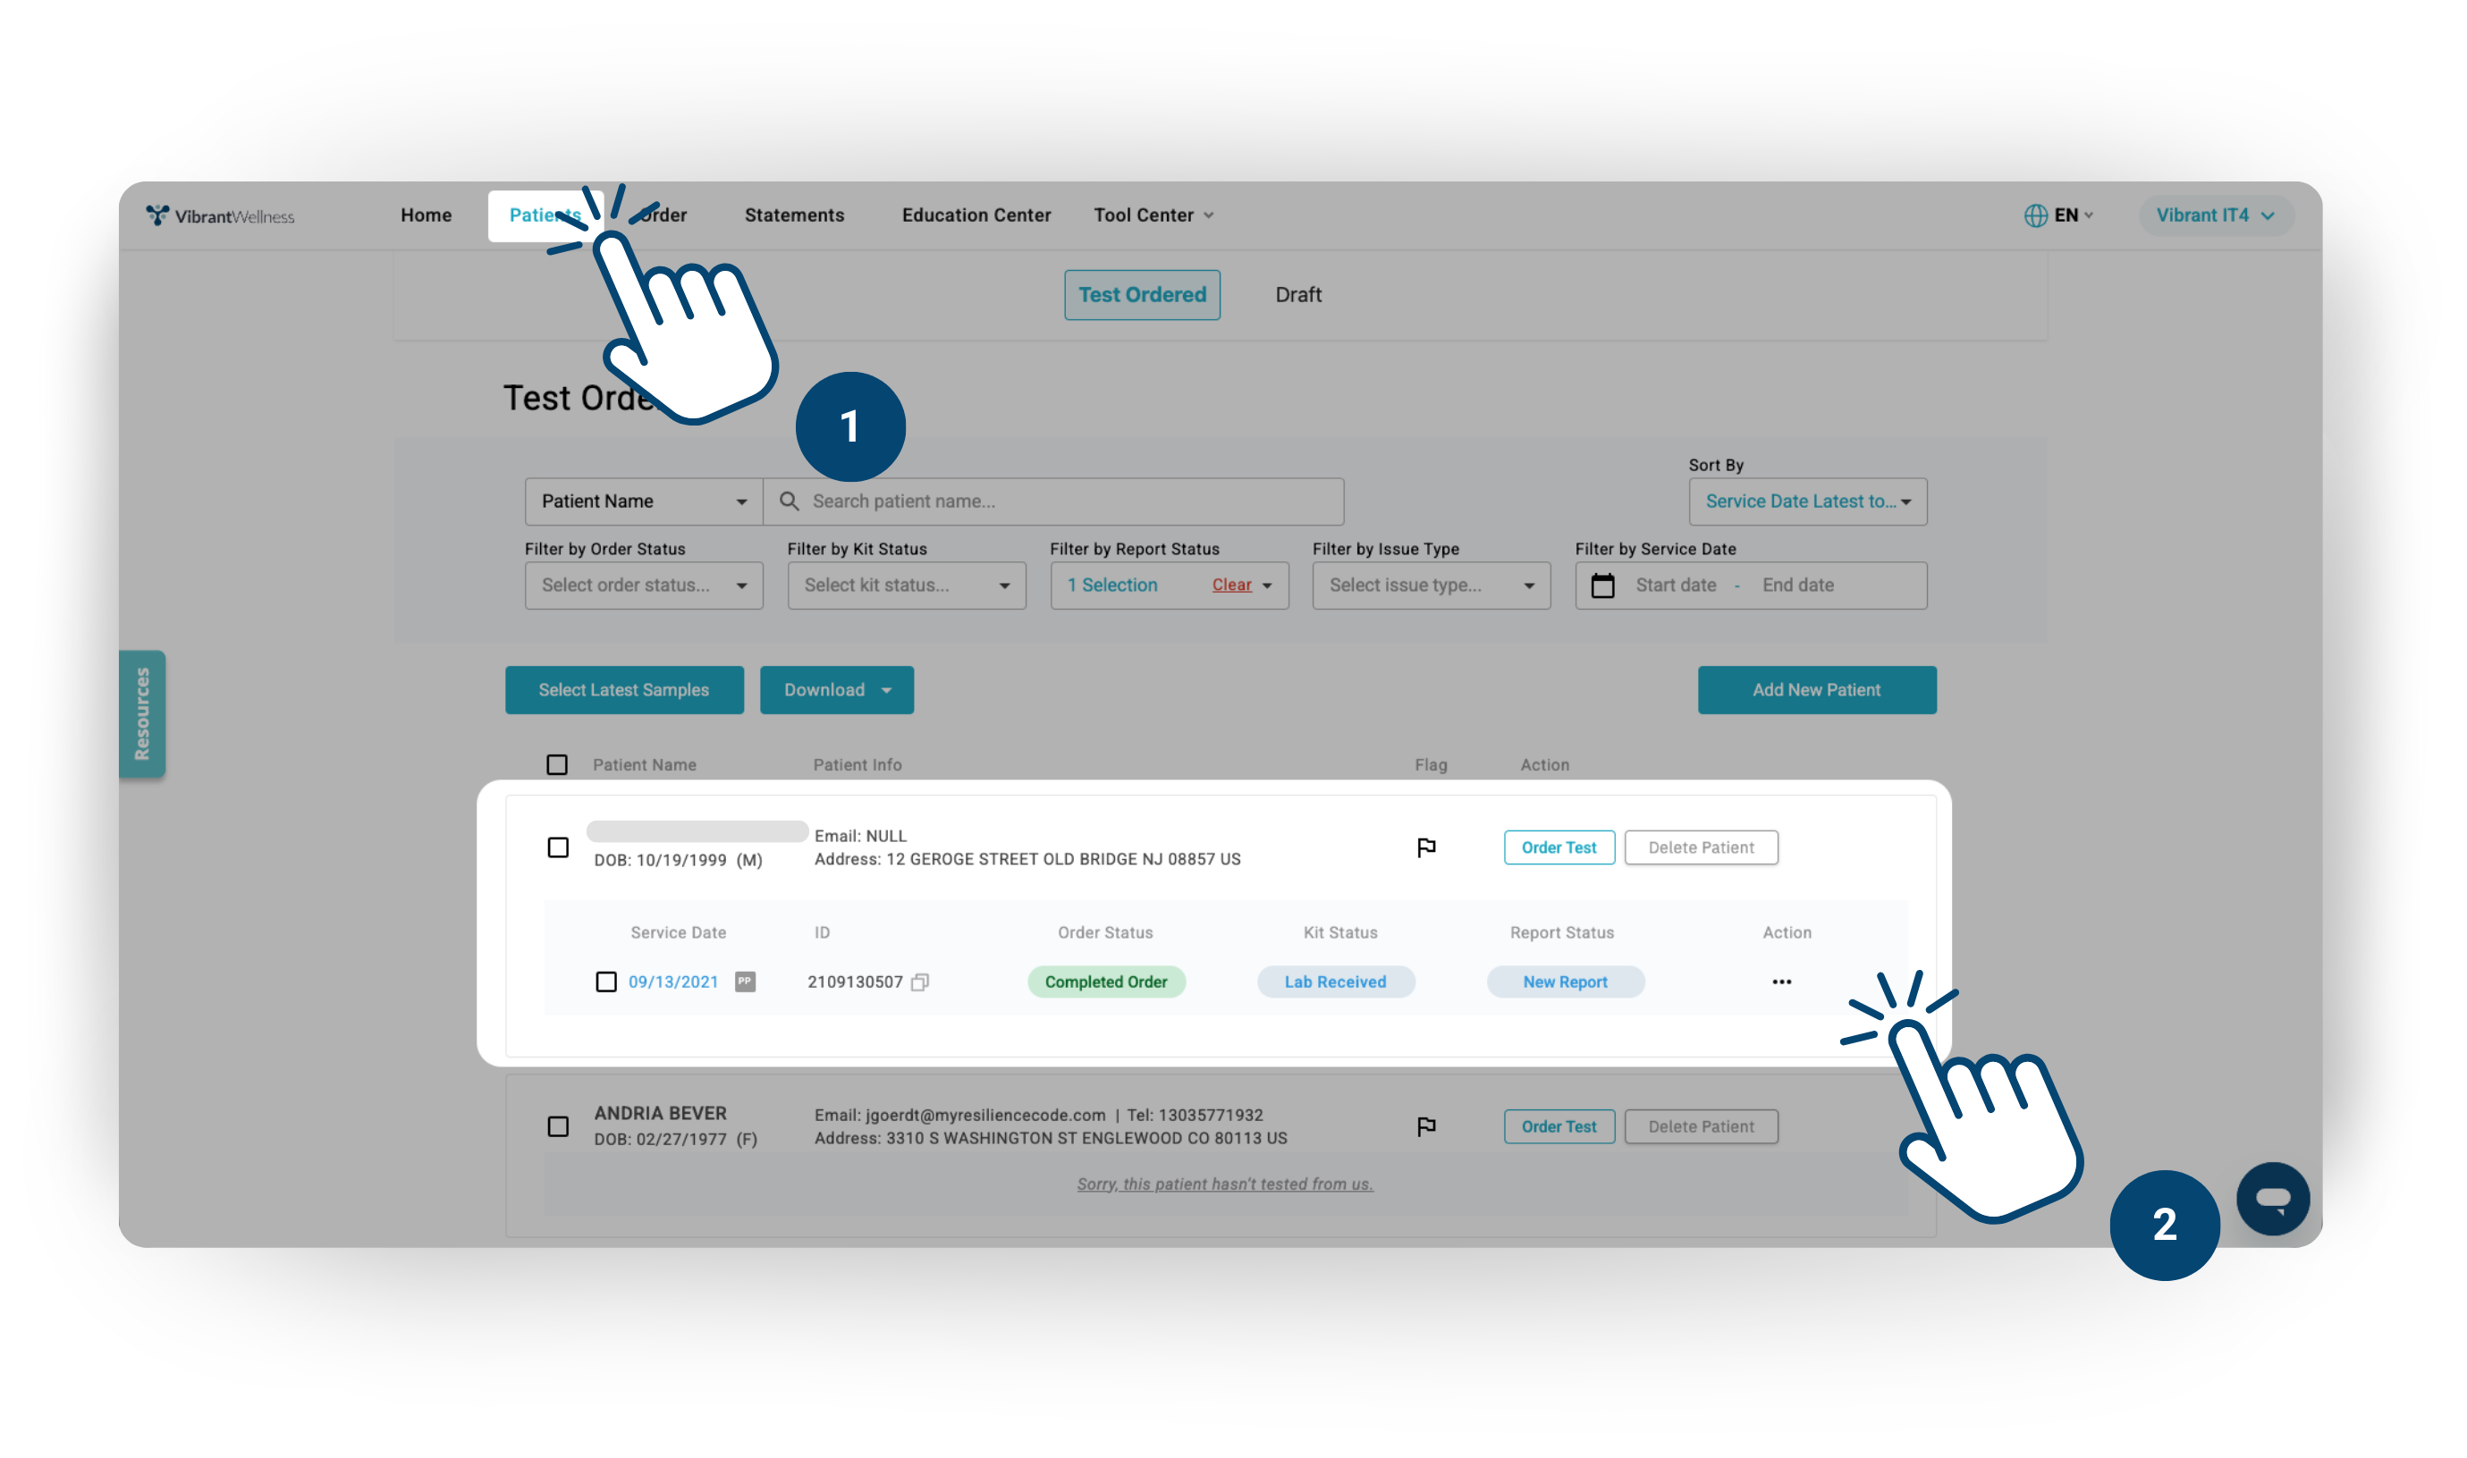Flag the ANDRIA BEVER patient
The width and height of the screenshot is (2467, 1458).
pyautogui.click(x=1425, y=1126)
